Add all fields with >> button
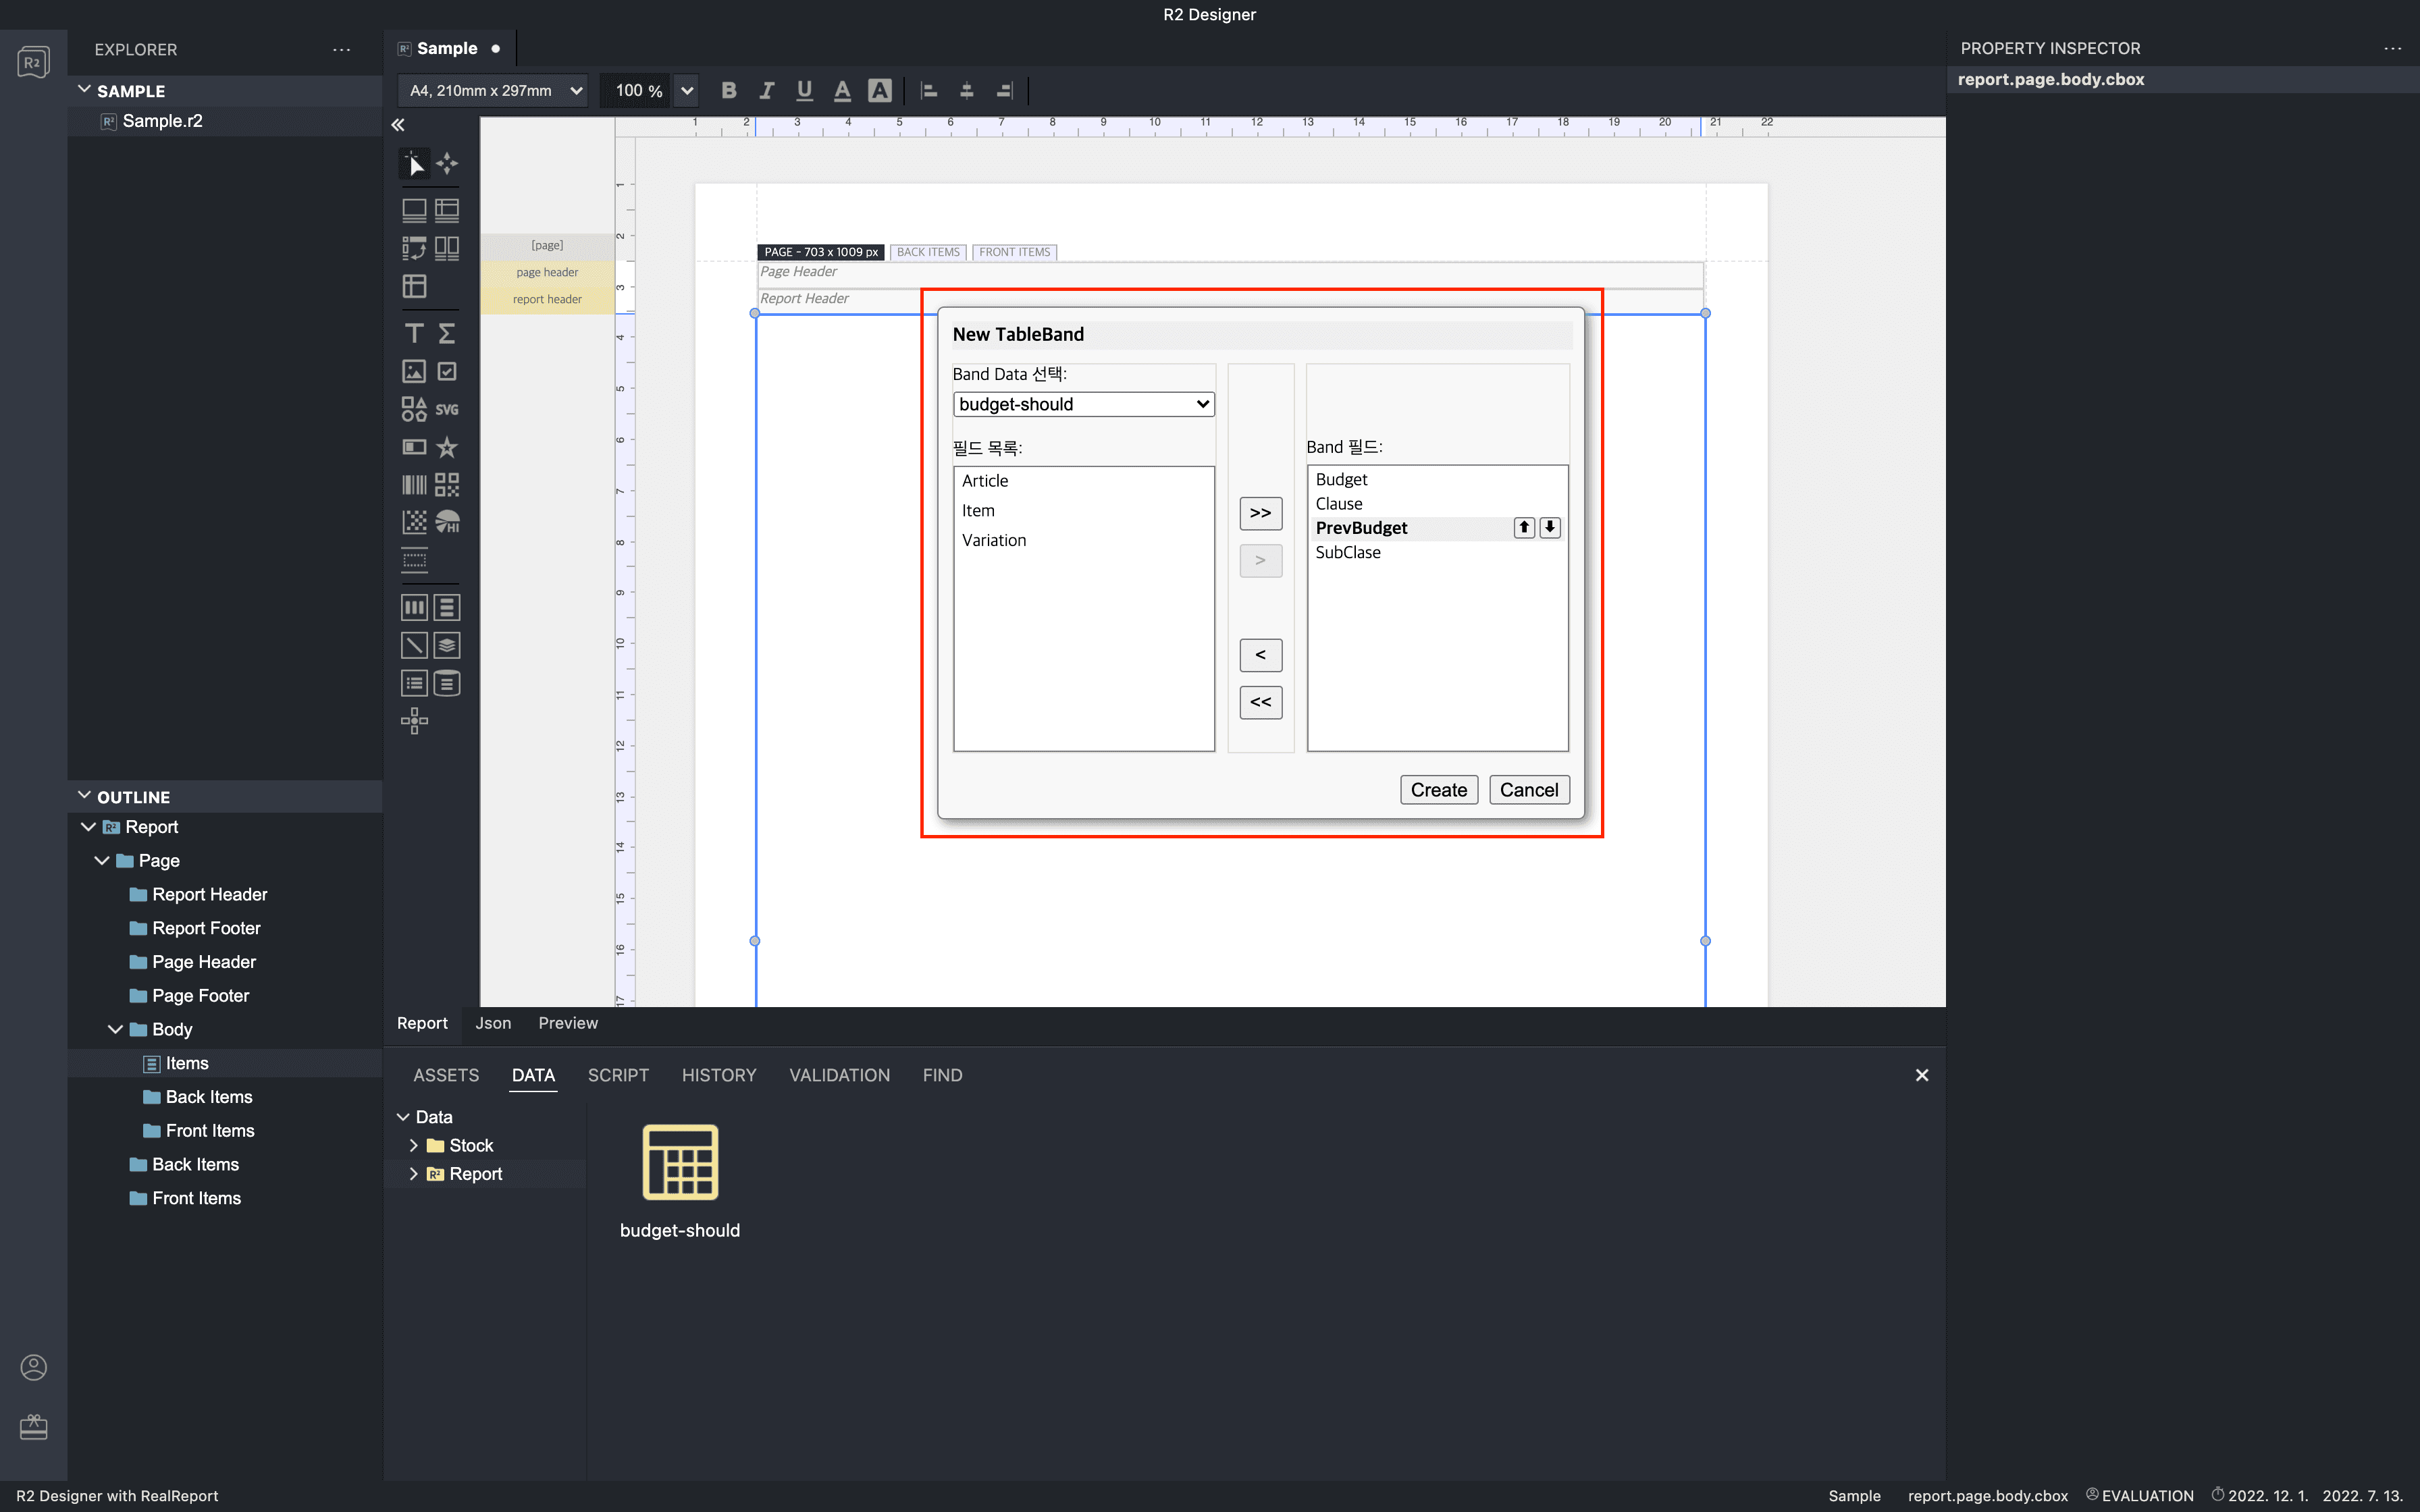The width and height of the screenshot is (2420, 1512). pyautogui.click(x=1260, y=513)
